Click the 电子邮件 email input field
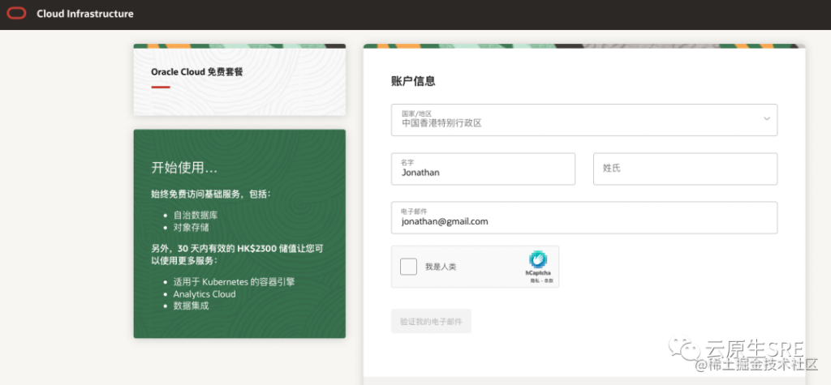831x385 pixels. click(584, 218)
